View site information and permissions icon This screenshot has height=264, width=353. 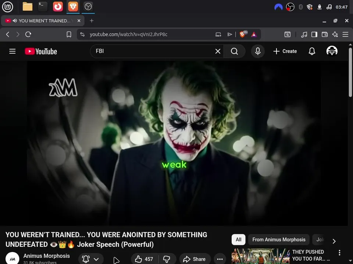coord(82,34)
